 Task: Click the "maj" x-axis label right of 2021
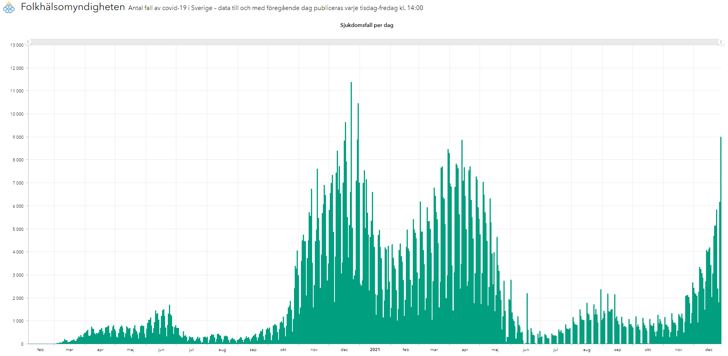point(495,350)
